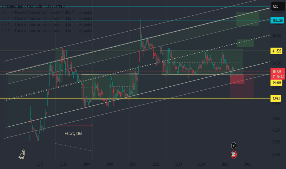Click the 80.000 price axis tick

click(x=277, y=36)
